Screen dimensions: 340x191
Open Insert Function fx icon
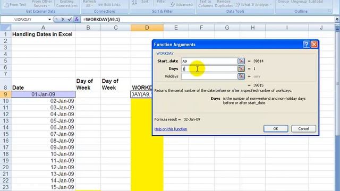76,20
